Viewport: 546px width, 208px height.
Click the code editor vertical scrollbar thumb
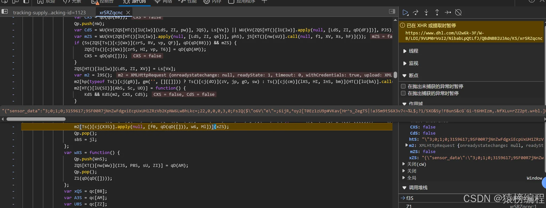point(395,75)
